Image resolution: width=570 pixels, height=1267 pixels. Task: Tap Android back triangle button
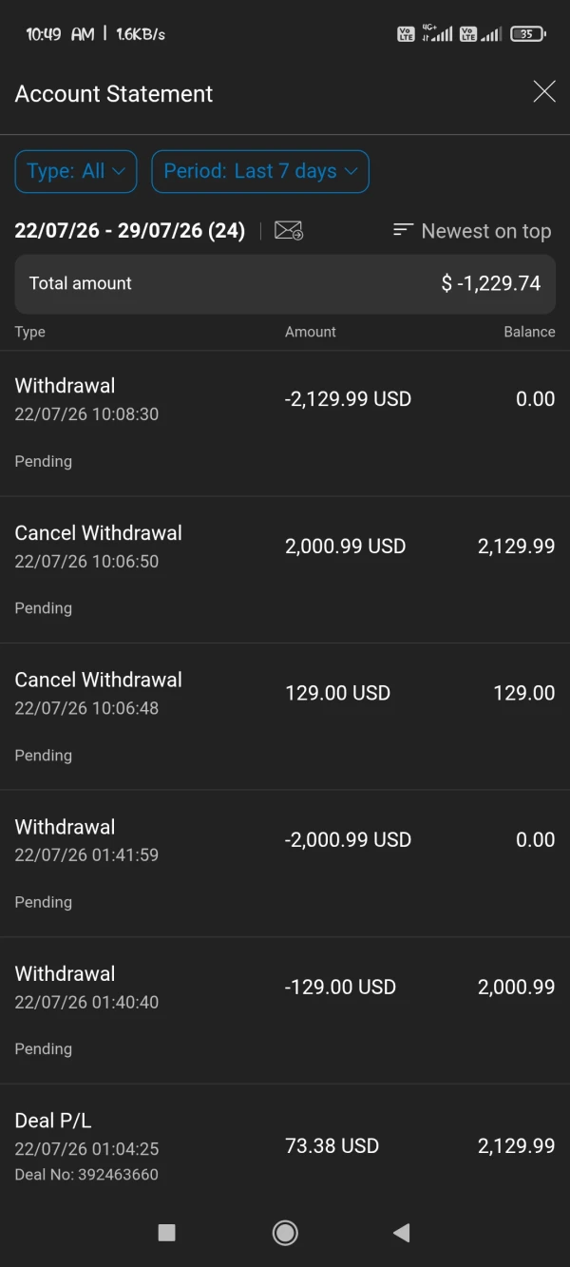[401, 1233]
